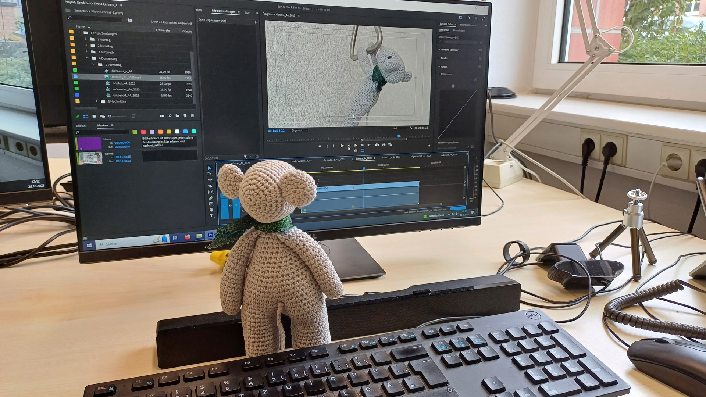This screenshot has height=397, width=706.
Task: Toggle the RGB-Kurven checkbox
Action: pyautogui.click(x=476, y=80)
